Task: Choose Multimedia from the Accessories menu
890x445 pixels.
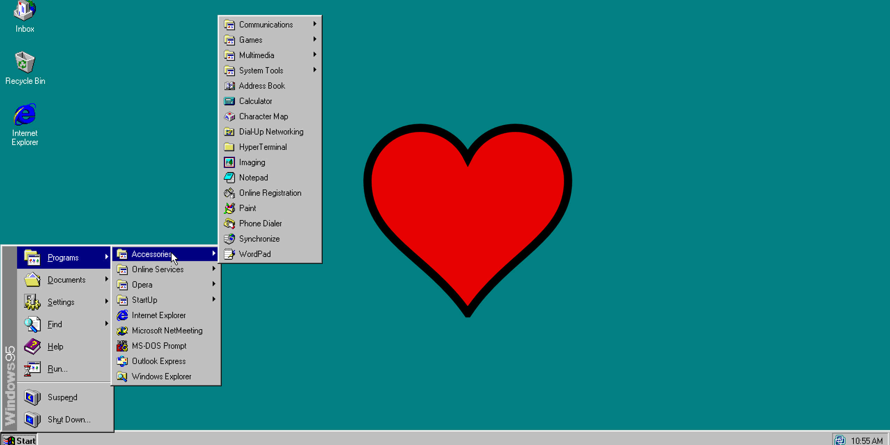Action: coord(270,55)
